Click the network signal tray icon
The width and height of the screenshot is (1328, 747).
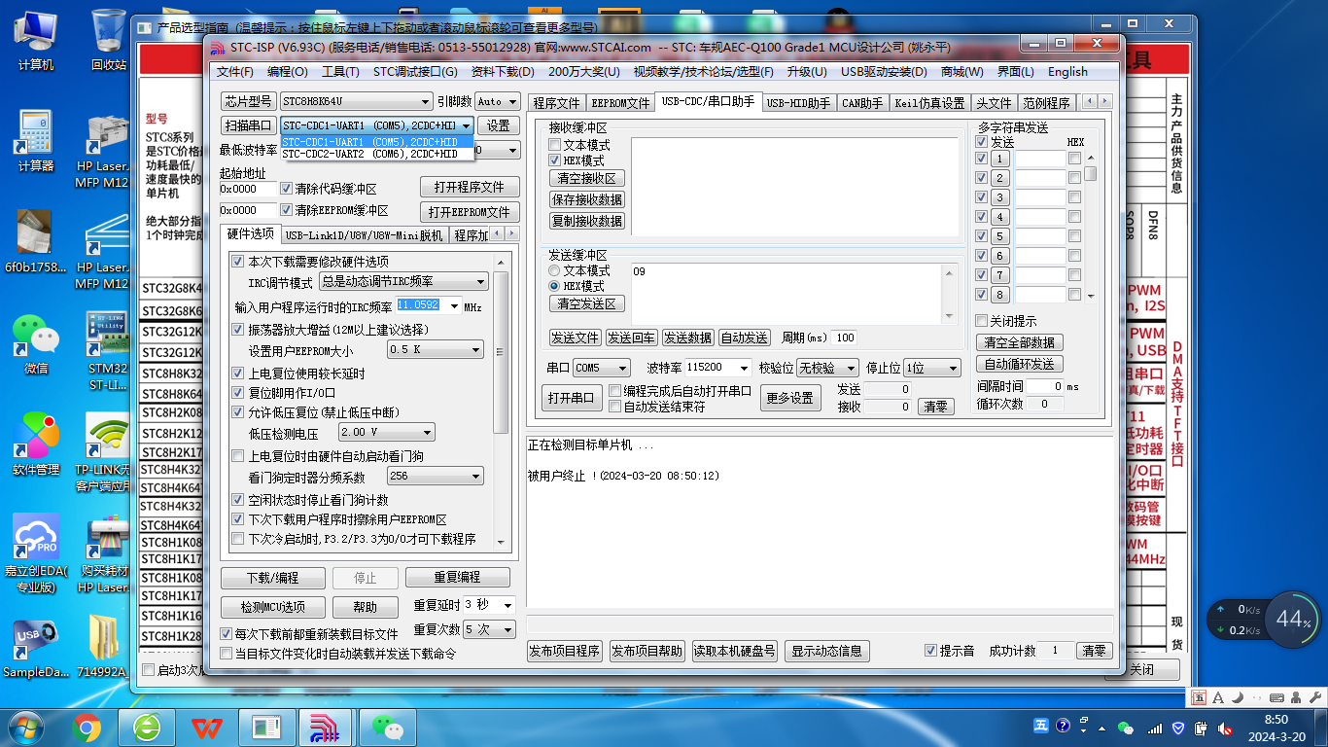pyautogui.click(x=1155, y=728)
